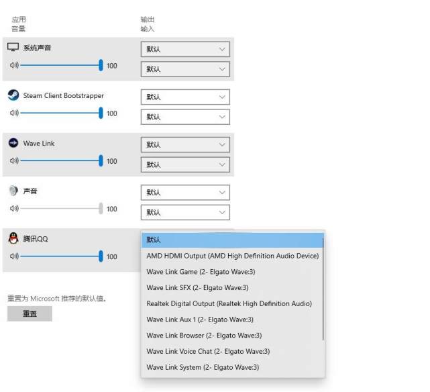Click the 腾讯QQ app name
Screen dimensions: 430x392
[36, 239]
